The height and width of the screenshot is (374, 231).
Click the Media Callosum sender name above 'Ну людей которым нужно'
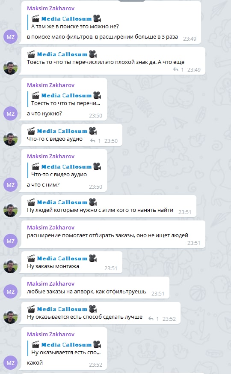62,202
